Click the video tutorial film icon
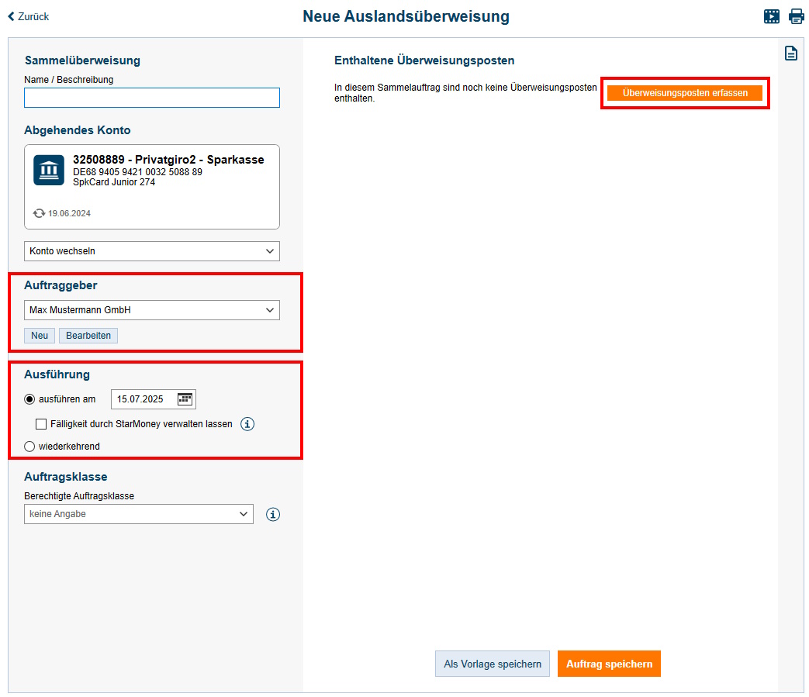The image size is (809, 697). [x=772, y=16]
